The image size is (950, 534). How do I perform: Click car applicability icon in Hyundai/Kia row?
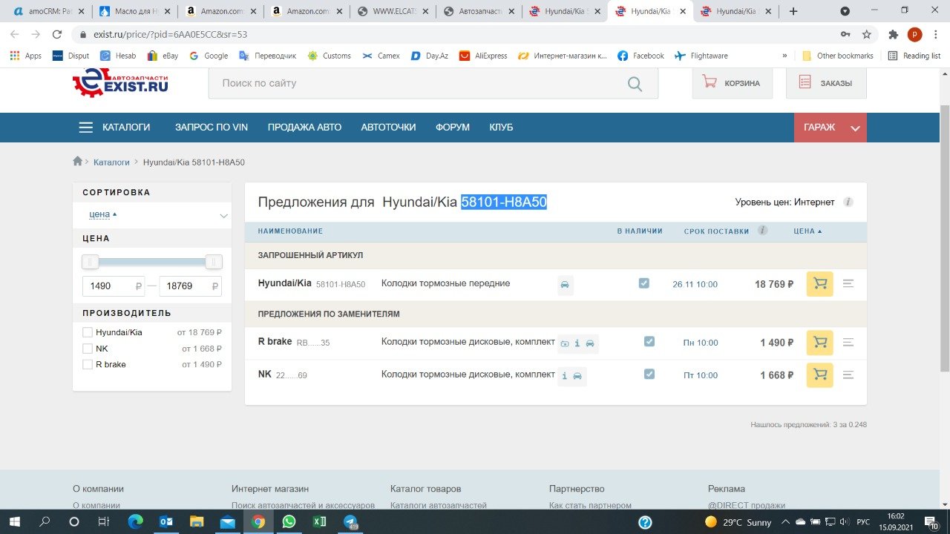click(x=565, y=285)
